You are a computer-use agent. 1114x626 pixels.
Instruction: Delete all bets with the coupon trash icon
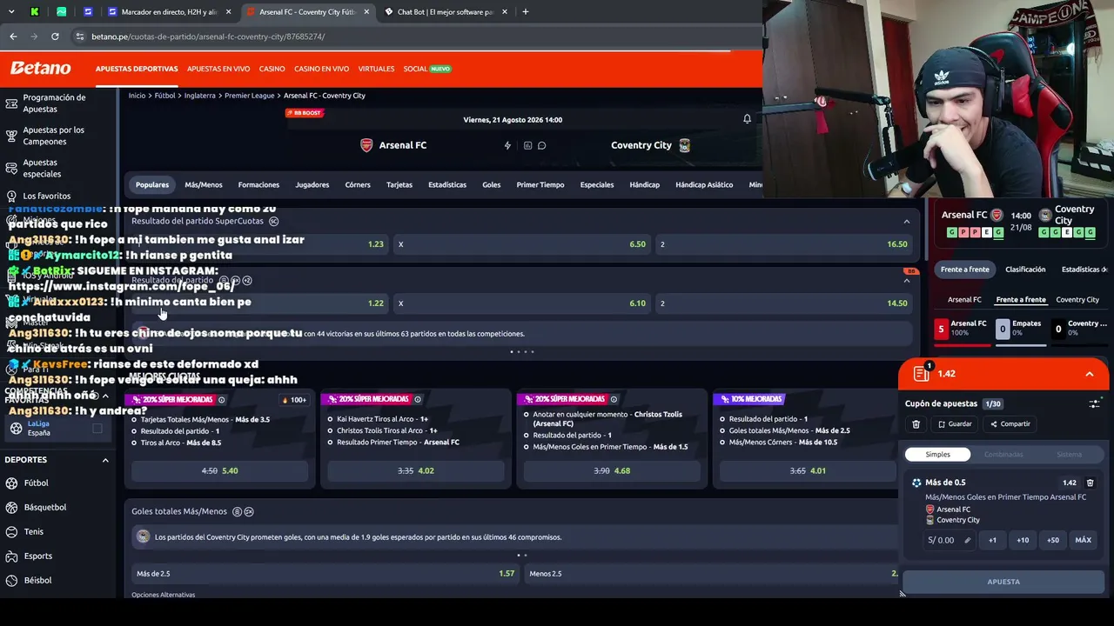tap(916, 424)
